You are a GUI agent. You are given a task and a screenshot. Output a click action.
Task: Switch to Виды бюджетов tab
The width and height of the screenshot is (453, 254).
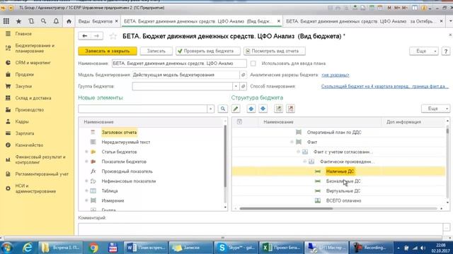(96, 21)
